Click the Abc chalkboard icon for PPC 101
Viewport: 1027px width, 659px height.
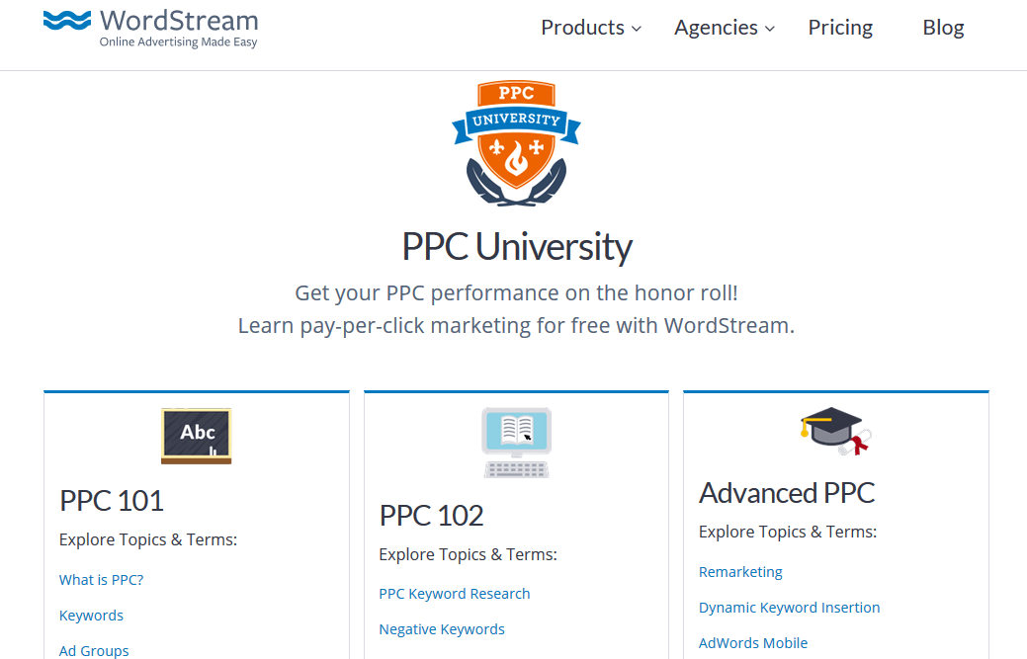tap(197, 436)
